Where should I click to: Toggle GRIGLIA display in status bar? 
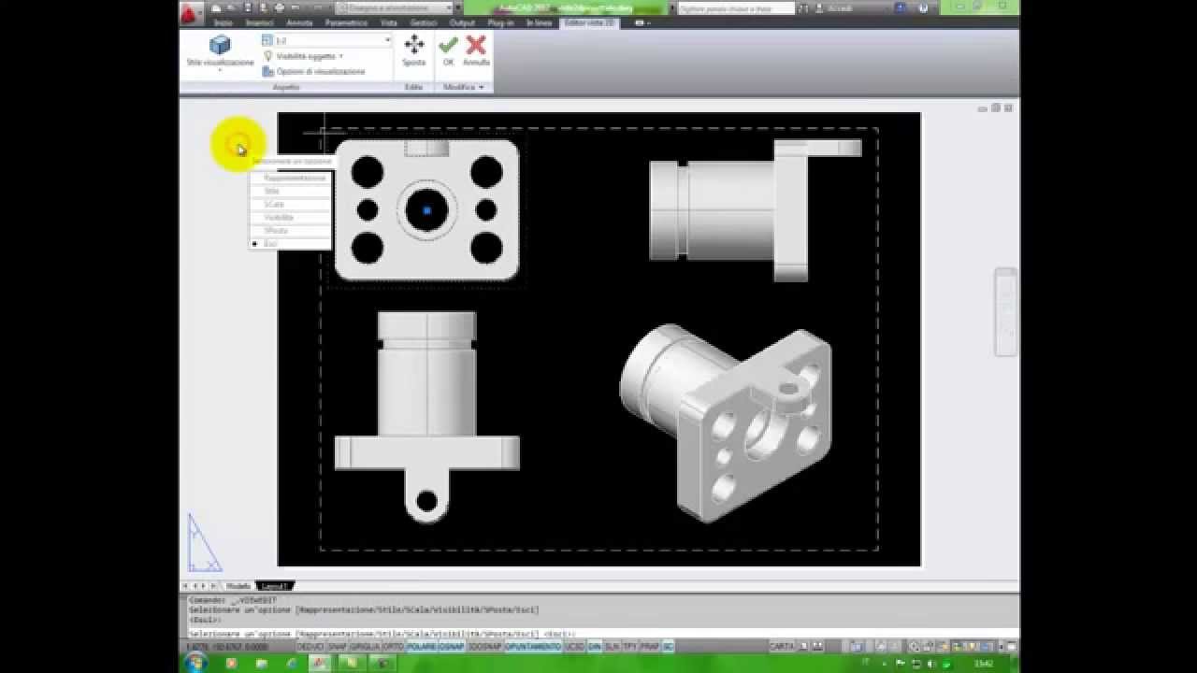click(366, 647)
